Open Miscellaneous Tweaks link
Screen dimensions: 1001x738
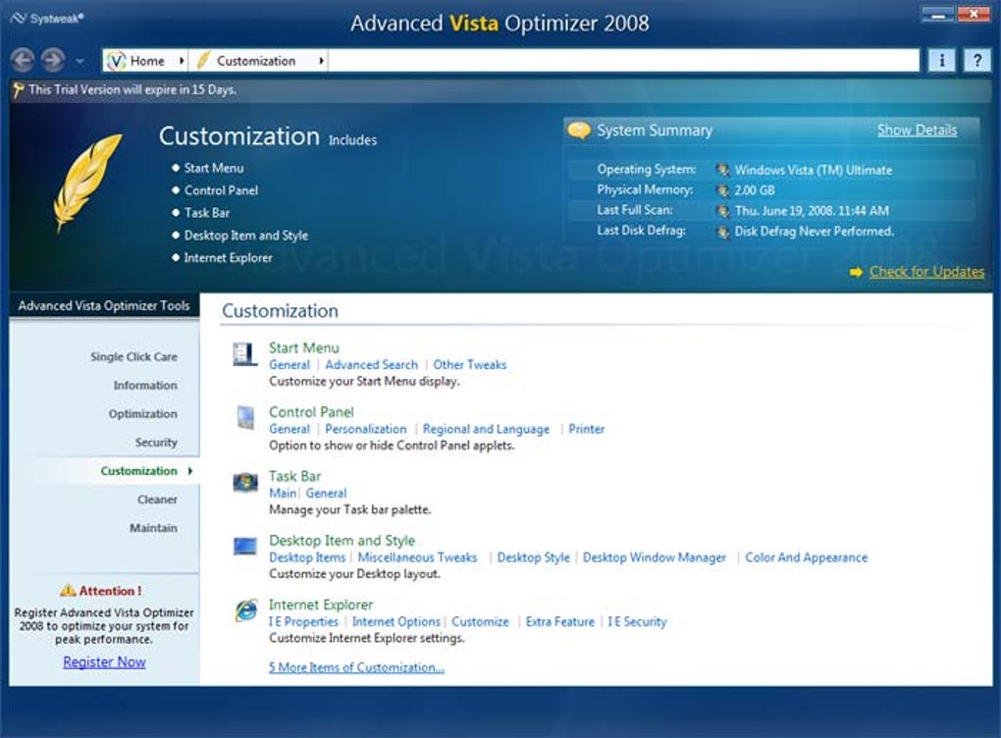pos(417,557)
